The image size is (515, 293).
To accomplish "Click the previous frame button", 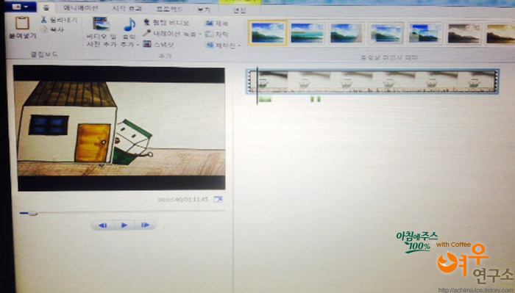I will click(x=103, y=225).
